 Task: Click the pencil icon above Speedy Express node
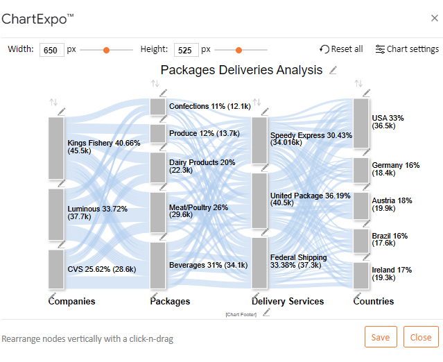[265, 112]
